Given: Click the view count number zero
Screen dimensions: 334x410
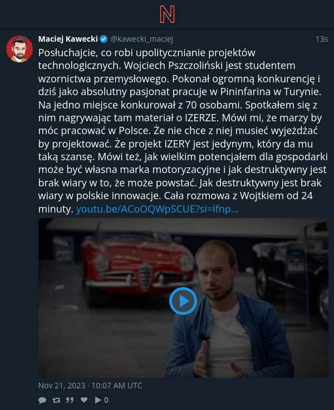Looking at the screenshot, I should tap(106, 400).
